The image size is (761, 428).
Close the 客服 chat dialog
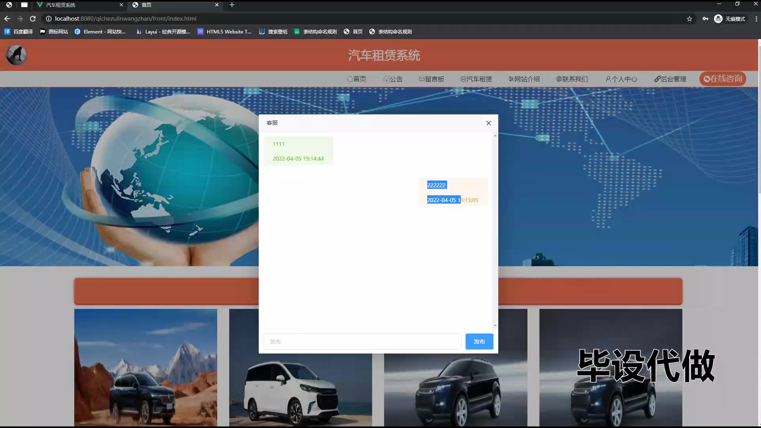click(x=488, y=123)
